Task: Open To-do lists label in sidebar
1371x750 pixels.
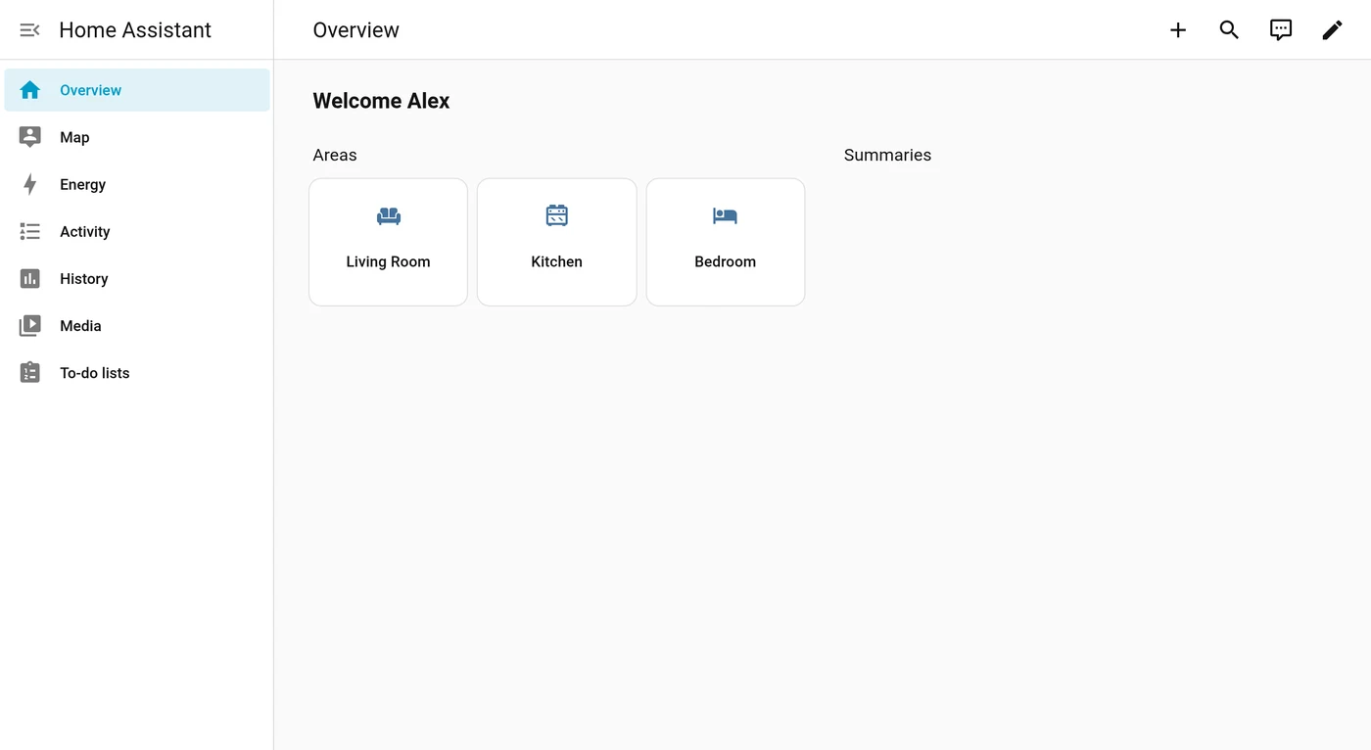Action: click(x=95, y=373)
